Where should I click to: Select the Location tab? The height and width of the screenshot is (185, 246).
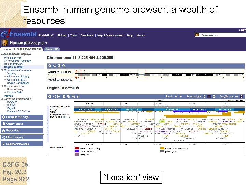click(x=21, y=49)
